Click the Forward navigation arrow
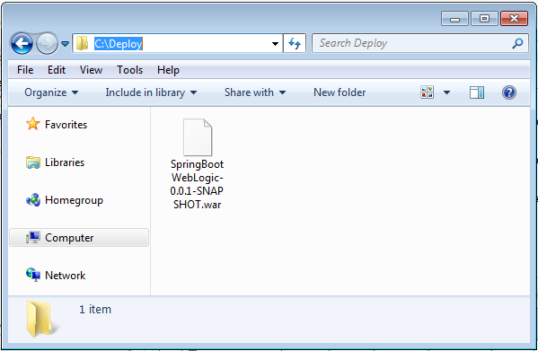Image resolution: width=538 pixels, height=351 pixels. tap(47, 43)
